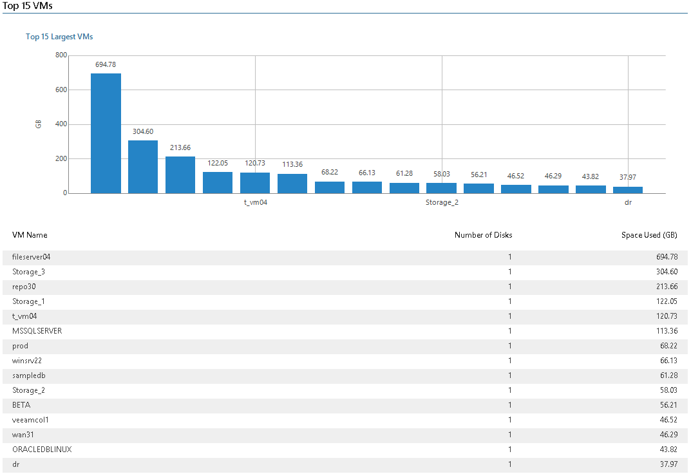Viewport: 691px width, 474px height.
Task: Click the bar labeled 122.05
Action: coord(218,182)
